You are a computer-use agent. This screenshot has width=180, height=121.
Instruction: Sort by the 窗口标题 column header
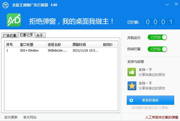(x=27, y=45)
